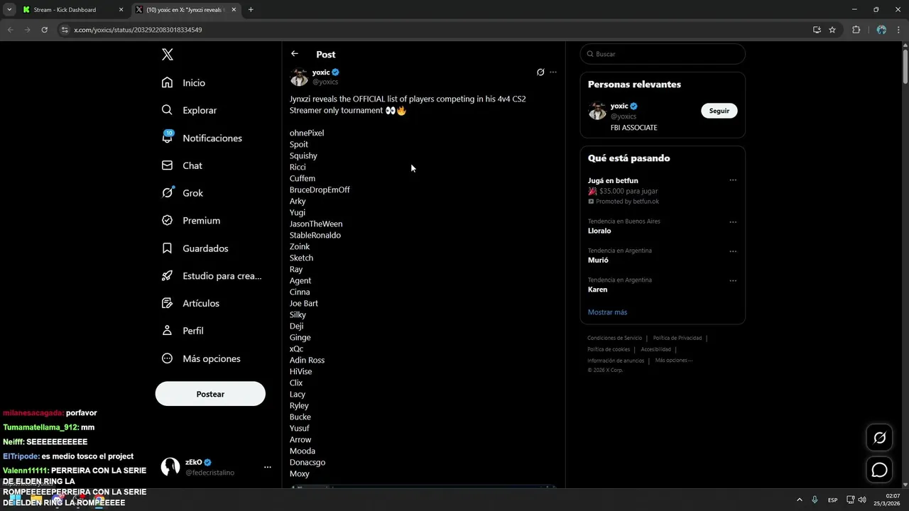Click Mostrar más under trends
The width and height of the screenshot is (909, 511).
tap(607, 312)
